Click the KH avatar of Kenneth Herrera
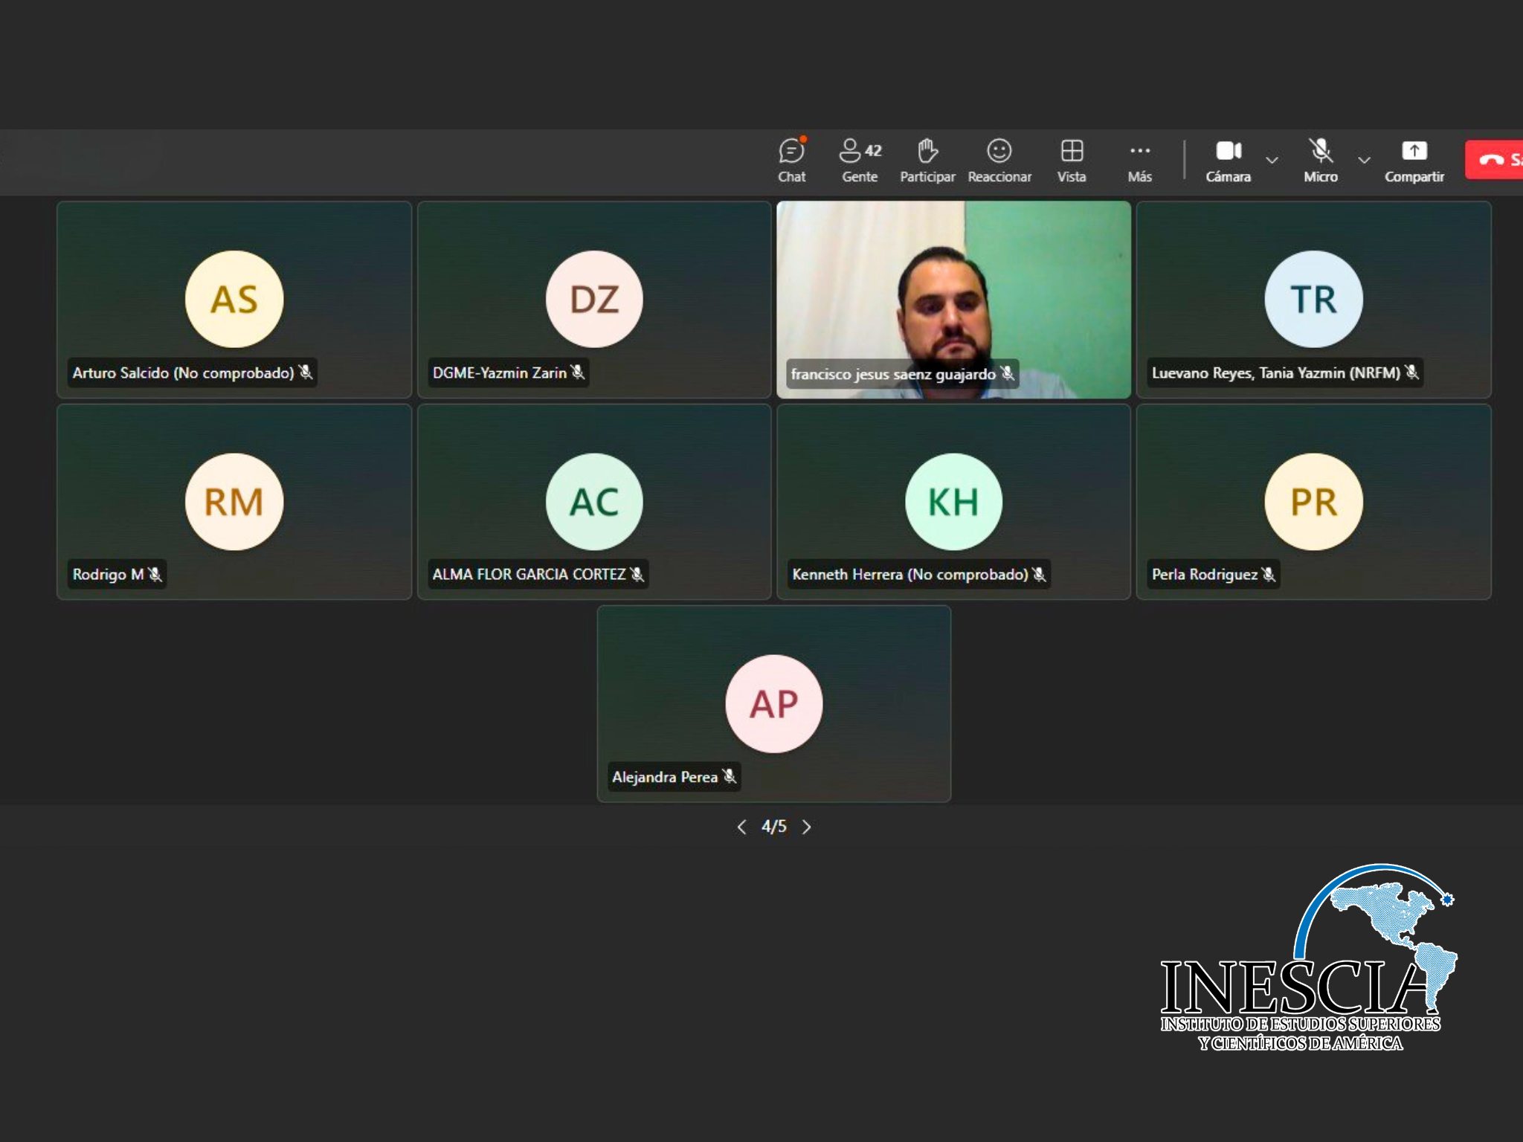This screenshot has width=1523, height=1142. pyautogui.click(x=953, y=502)
